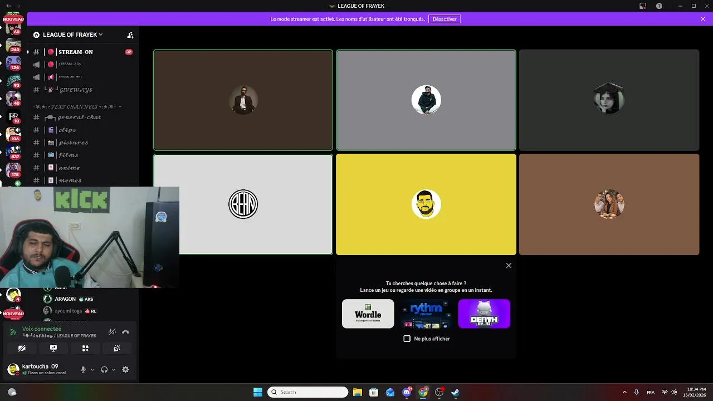Invite people to the server
Image resolution: width=713 pixels, height=401 pixels.
tap(130, 35)
